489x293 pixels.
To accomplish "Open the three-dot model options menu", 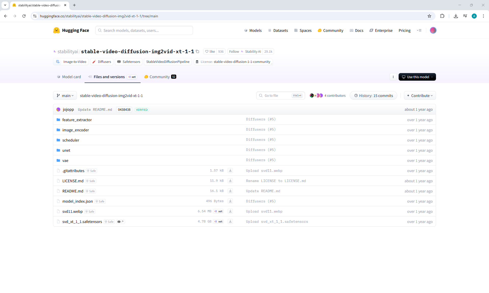I will pyautogui.click(x=393, y=77).
